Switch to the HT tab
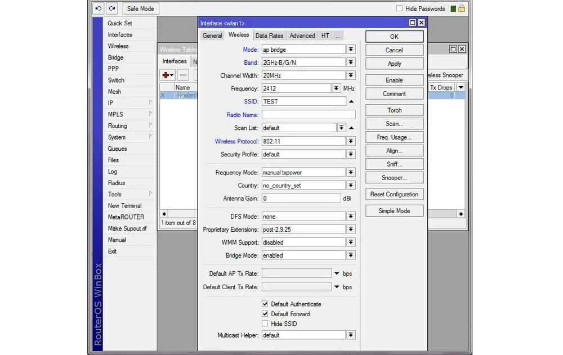Screen dimensions: 563x355 point(325,35)
